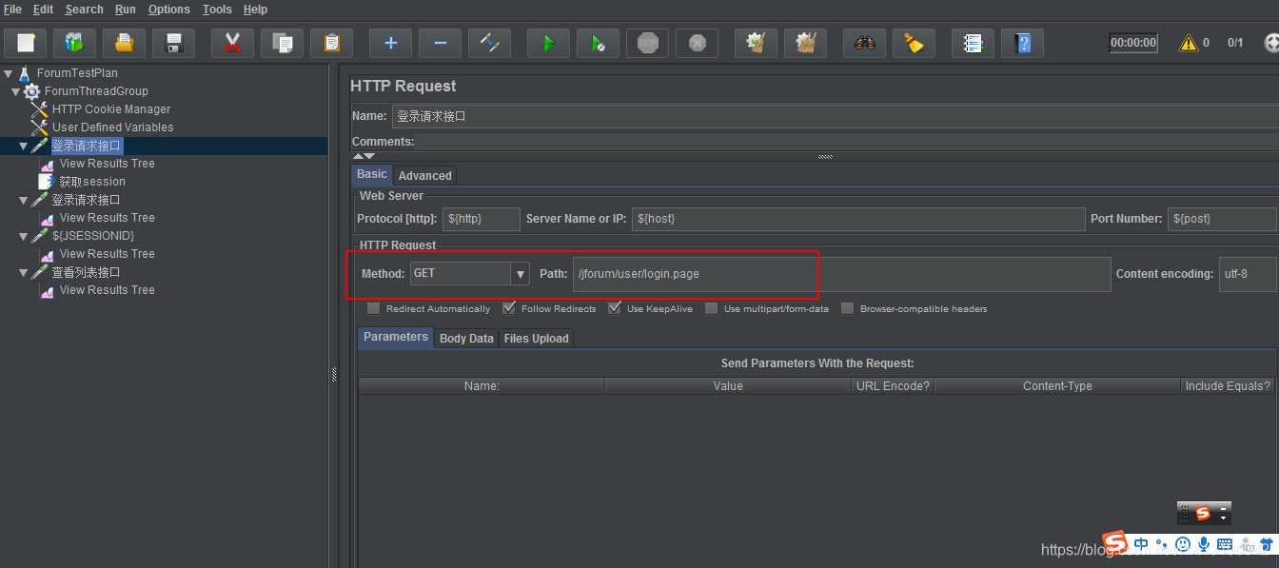Select the Basic tab
Image resolution: width=1279 pixels, height=568 pixels.
tap(372, 174)
